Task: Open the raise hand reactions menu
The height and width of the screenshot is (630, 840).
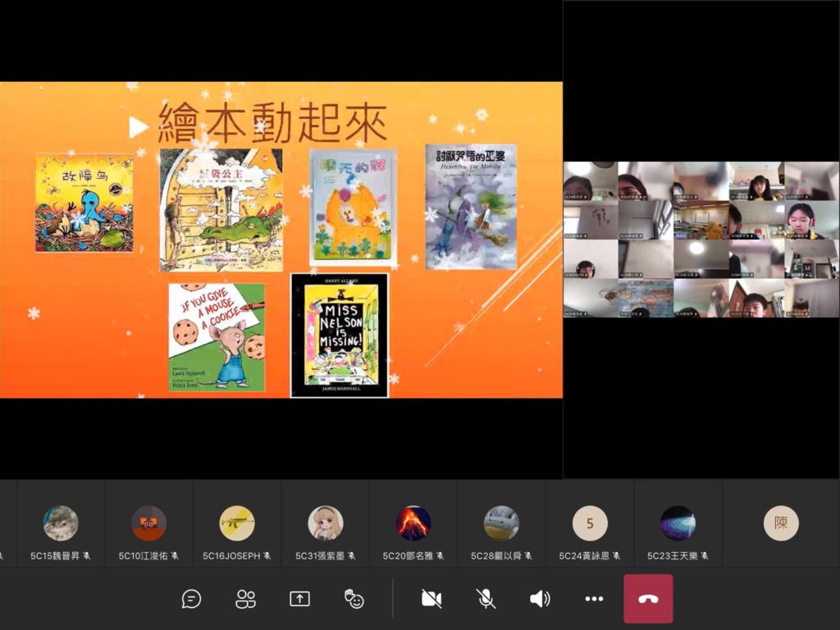Action: (354, 599)
